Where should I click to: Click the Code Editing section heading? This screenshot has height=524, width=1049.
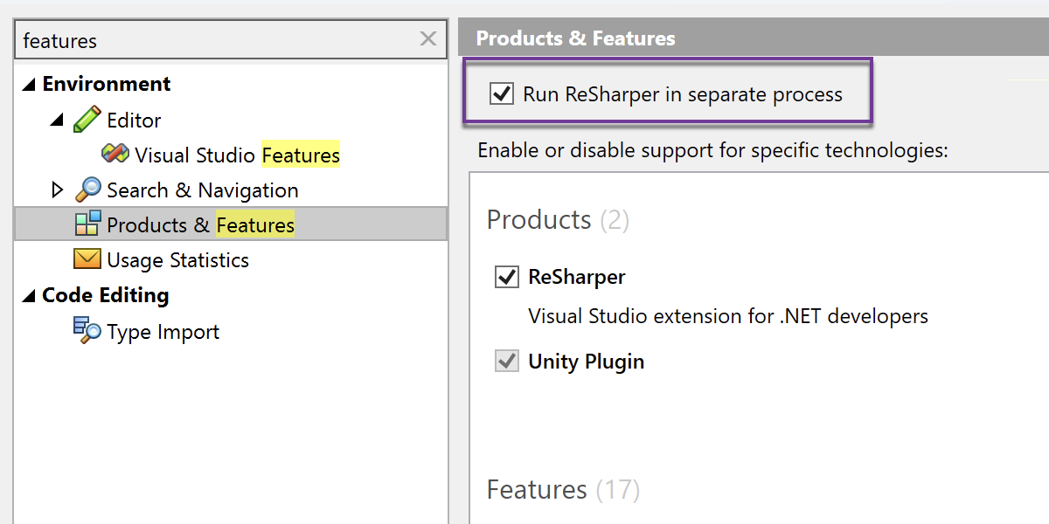tap(106, 295)
